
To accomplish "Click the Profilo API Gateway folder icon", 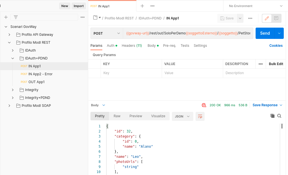I will (18, 35).
